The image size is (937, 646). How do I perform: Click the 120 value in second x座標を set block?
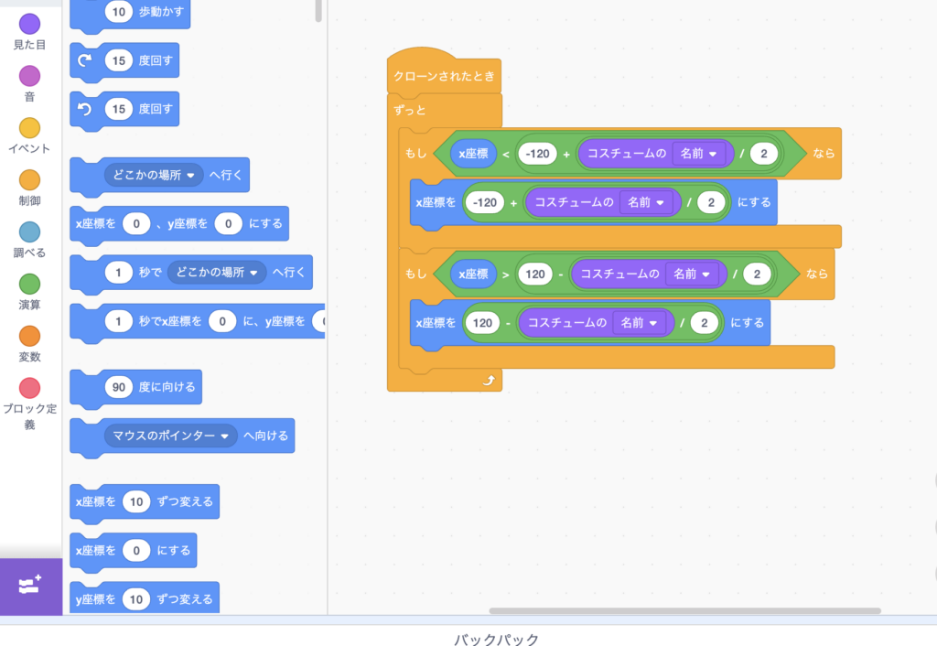(x=482, y=323)
